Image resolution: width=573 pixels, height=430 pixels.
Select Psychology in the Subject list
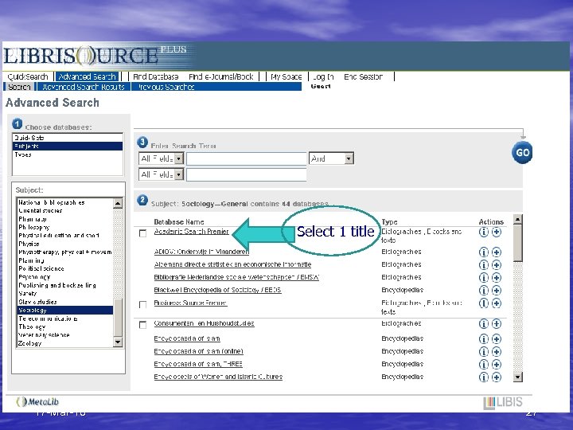65,277
